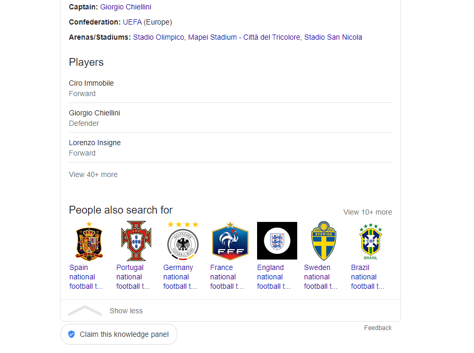Send Feedback on this panel
The image size is (474, 353).
click(378, 327)
